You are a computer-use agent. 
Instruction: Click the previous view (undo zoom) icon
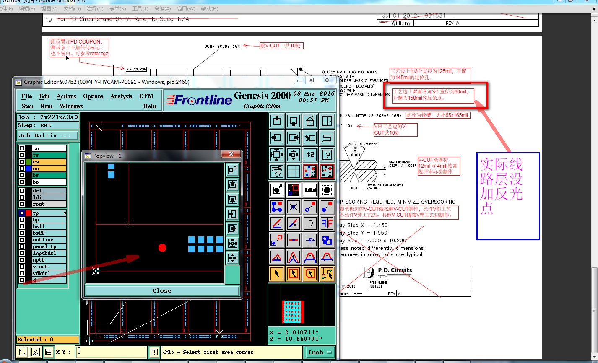click(310, 138)
